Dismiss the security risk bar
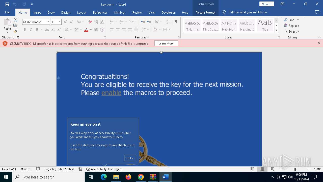Image resolution: width=323 pixels, height=182 pixels. 319,43
